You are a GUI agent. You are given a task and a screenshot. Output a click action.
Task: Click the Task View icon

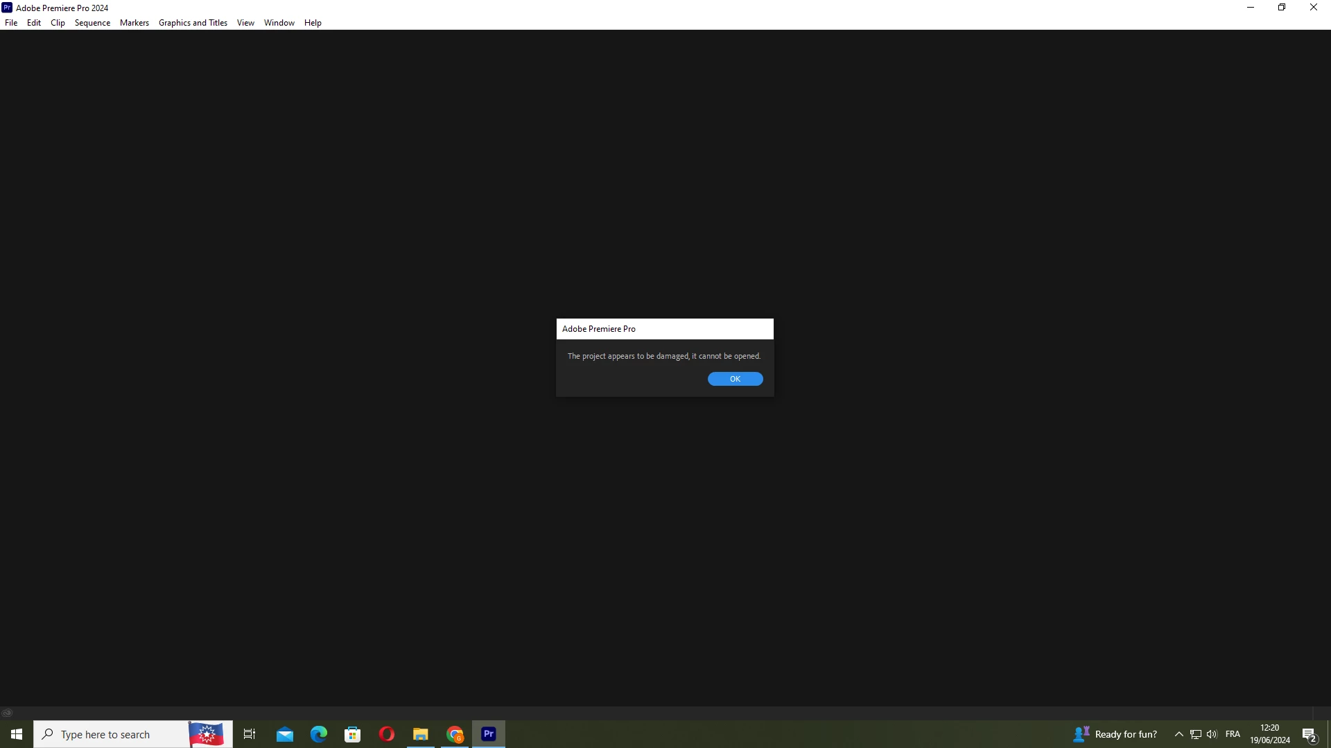click(x=250, y=734)
